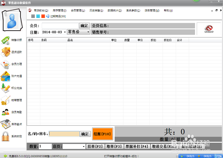Click the green arrow in status bar

(5, 156)
